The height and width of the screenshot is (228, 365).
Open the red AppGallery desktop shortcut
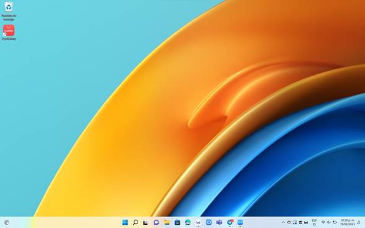tap(9, 32)
